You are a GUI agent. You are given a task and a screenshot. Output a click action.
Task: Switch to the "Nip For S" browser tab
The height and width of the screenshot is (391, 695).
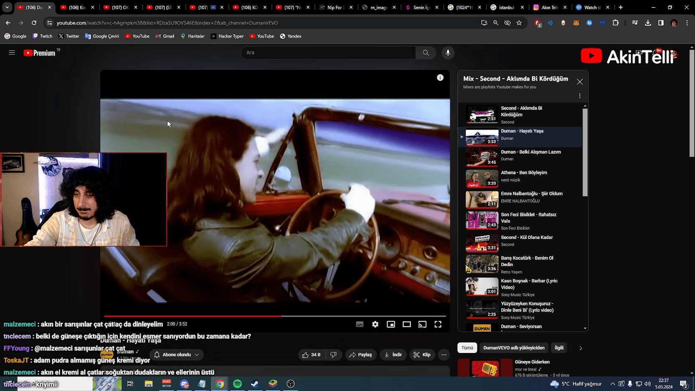pos(336,7)
